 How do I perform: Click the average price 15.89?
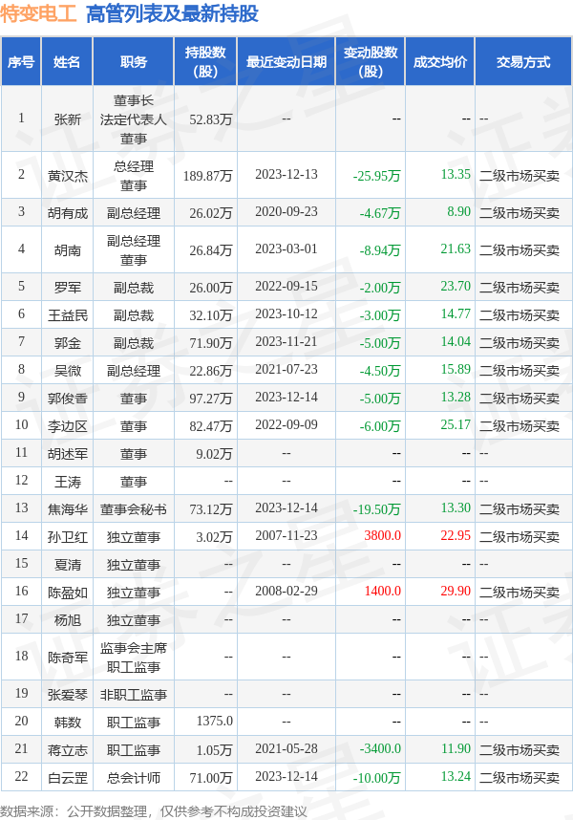click(x=456, y=369)
